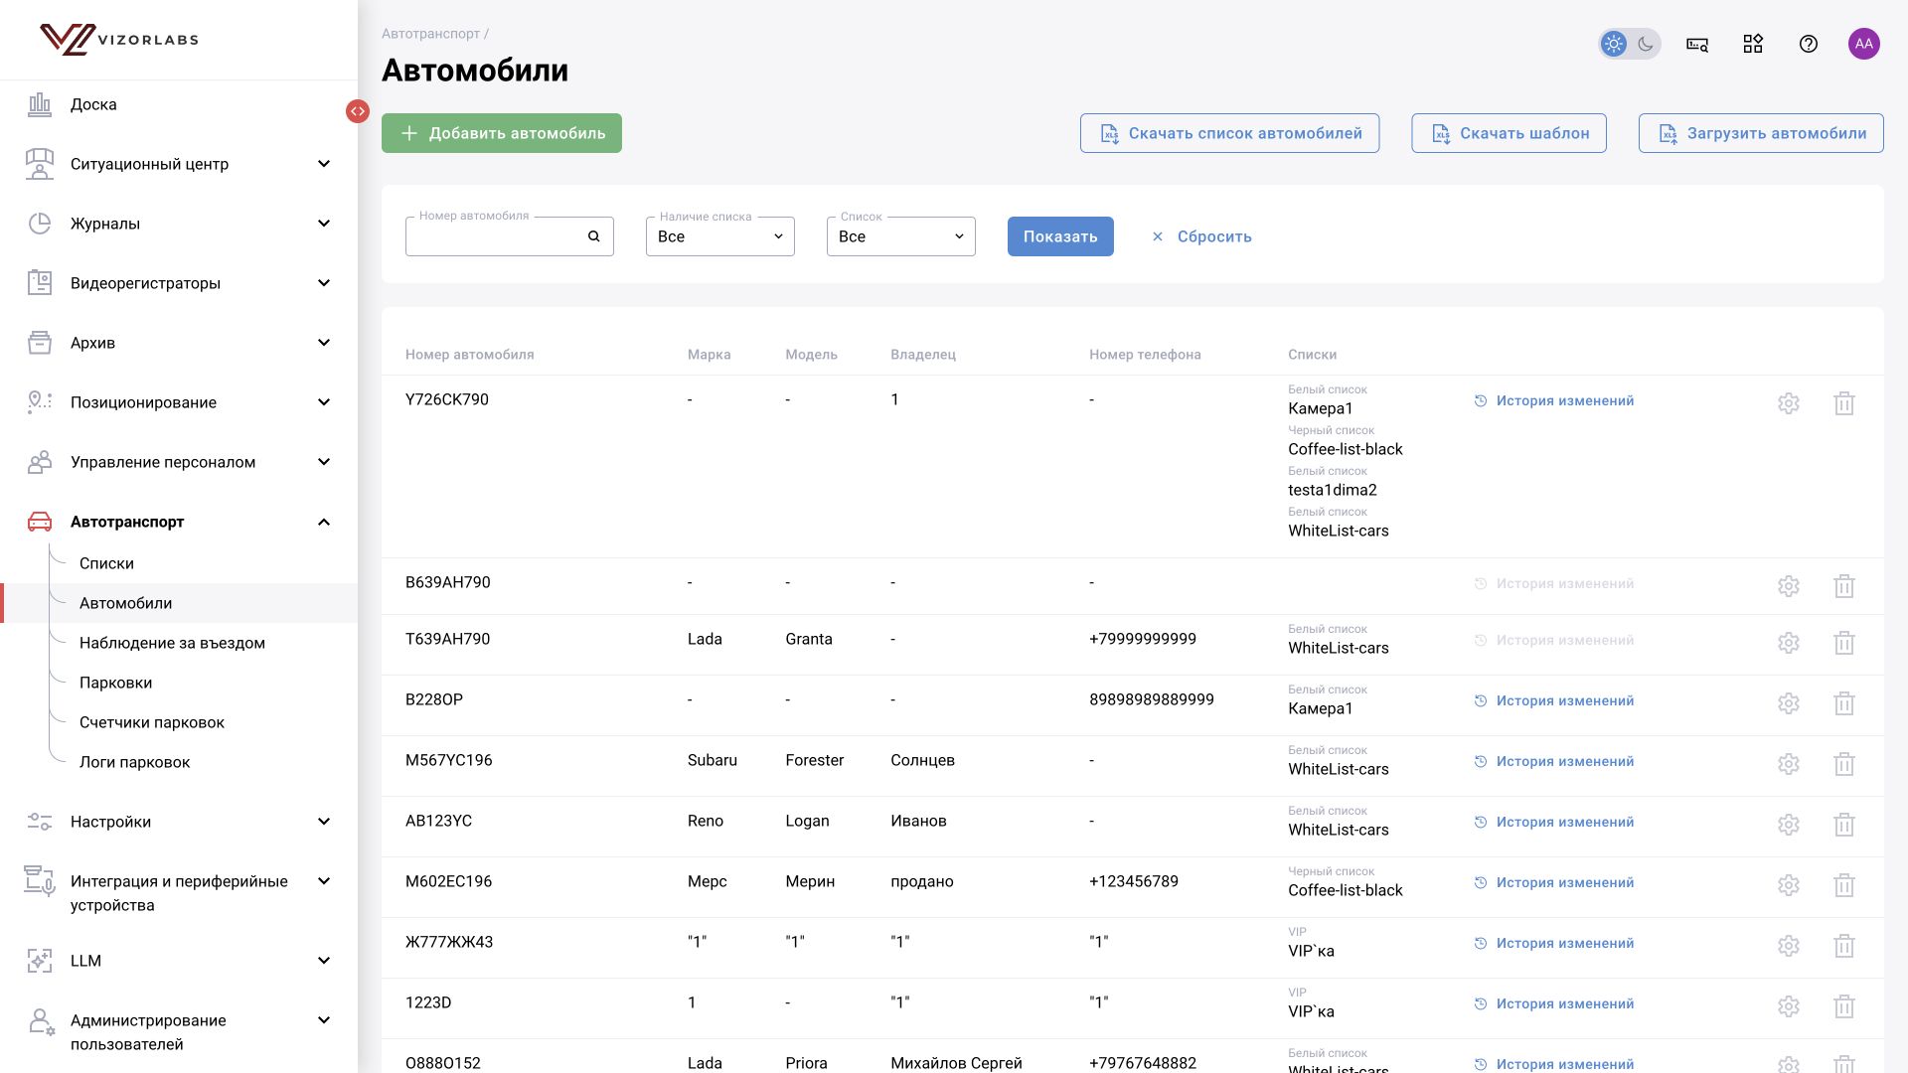Reset filters with Сбросить
This screenshot has width=1908, height=1073.
(1201, 236)
